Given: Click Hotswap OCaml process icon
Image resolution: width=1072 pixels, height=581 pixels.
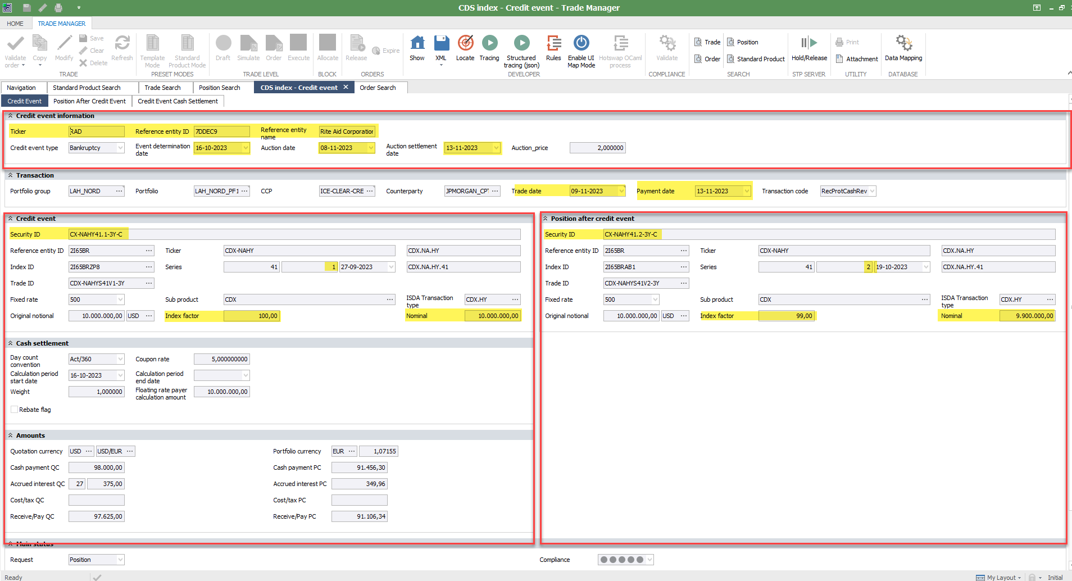Looking at the screenshot, I should (620, 43).
